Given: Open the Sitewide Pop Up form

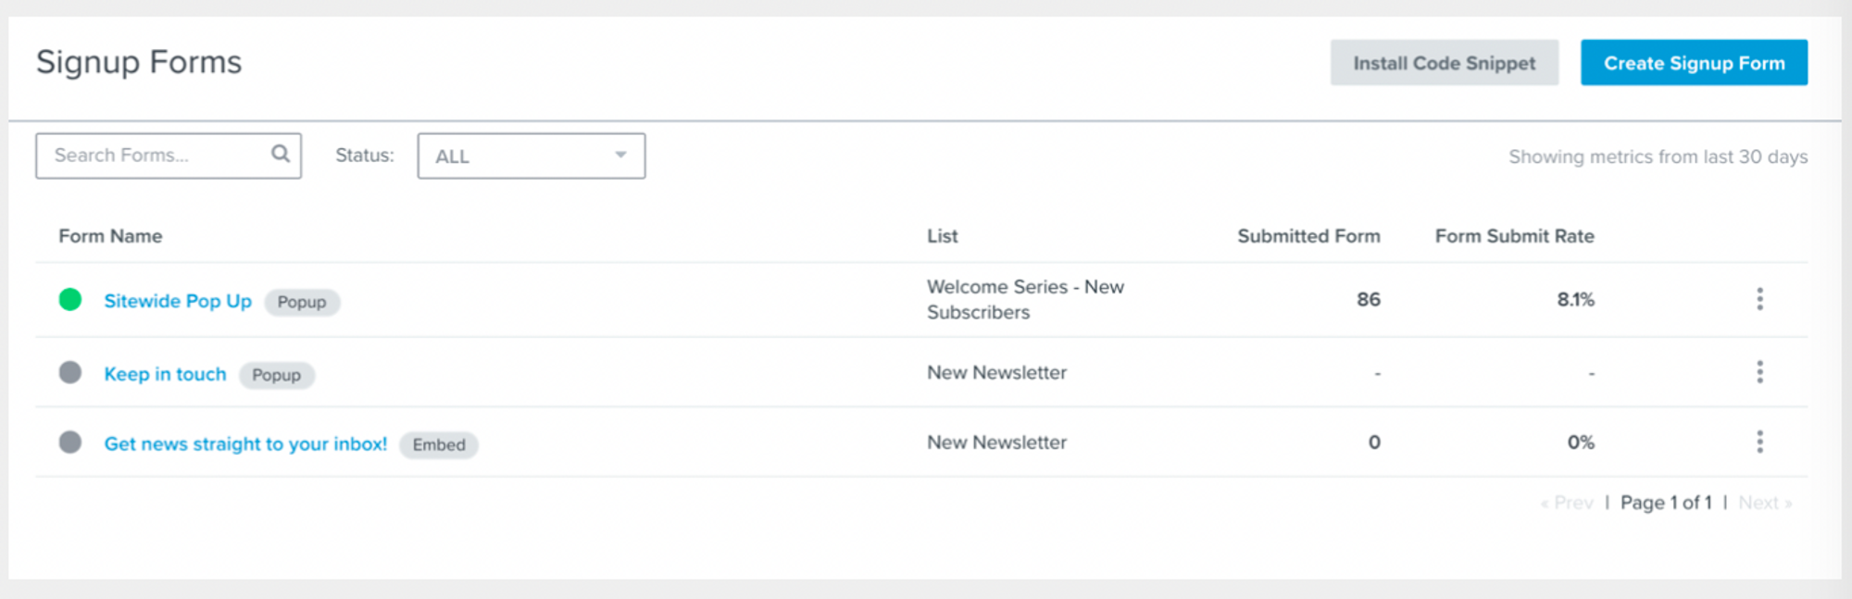Looking at the screenshot, I should pyautogui.click(x=178, y=301).
